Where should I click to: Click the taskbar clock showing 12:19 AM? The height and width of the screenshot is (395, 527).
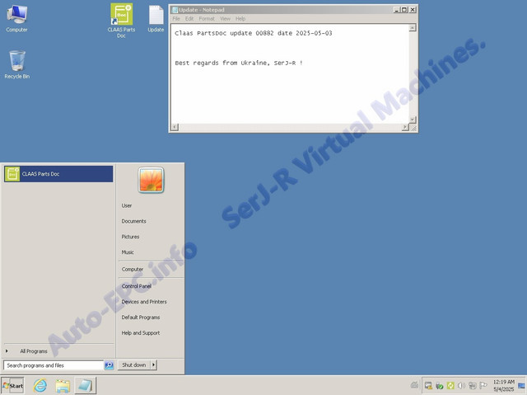[504, 386]
